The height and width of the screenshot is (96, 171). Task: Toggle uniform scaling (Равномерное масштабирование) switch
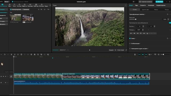tap(170, 23)
